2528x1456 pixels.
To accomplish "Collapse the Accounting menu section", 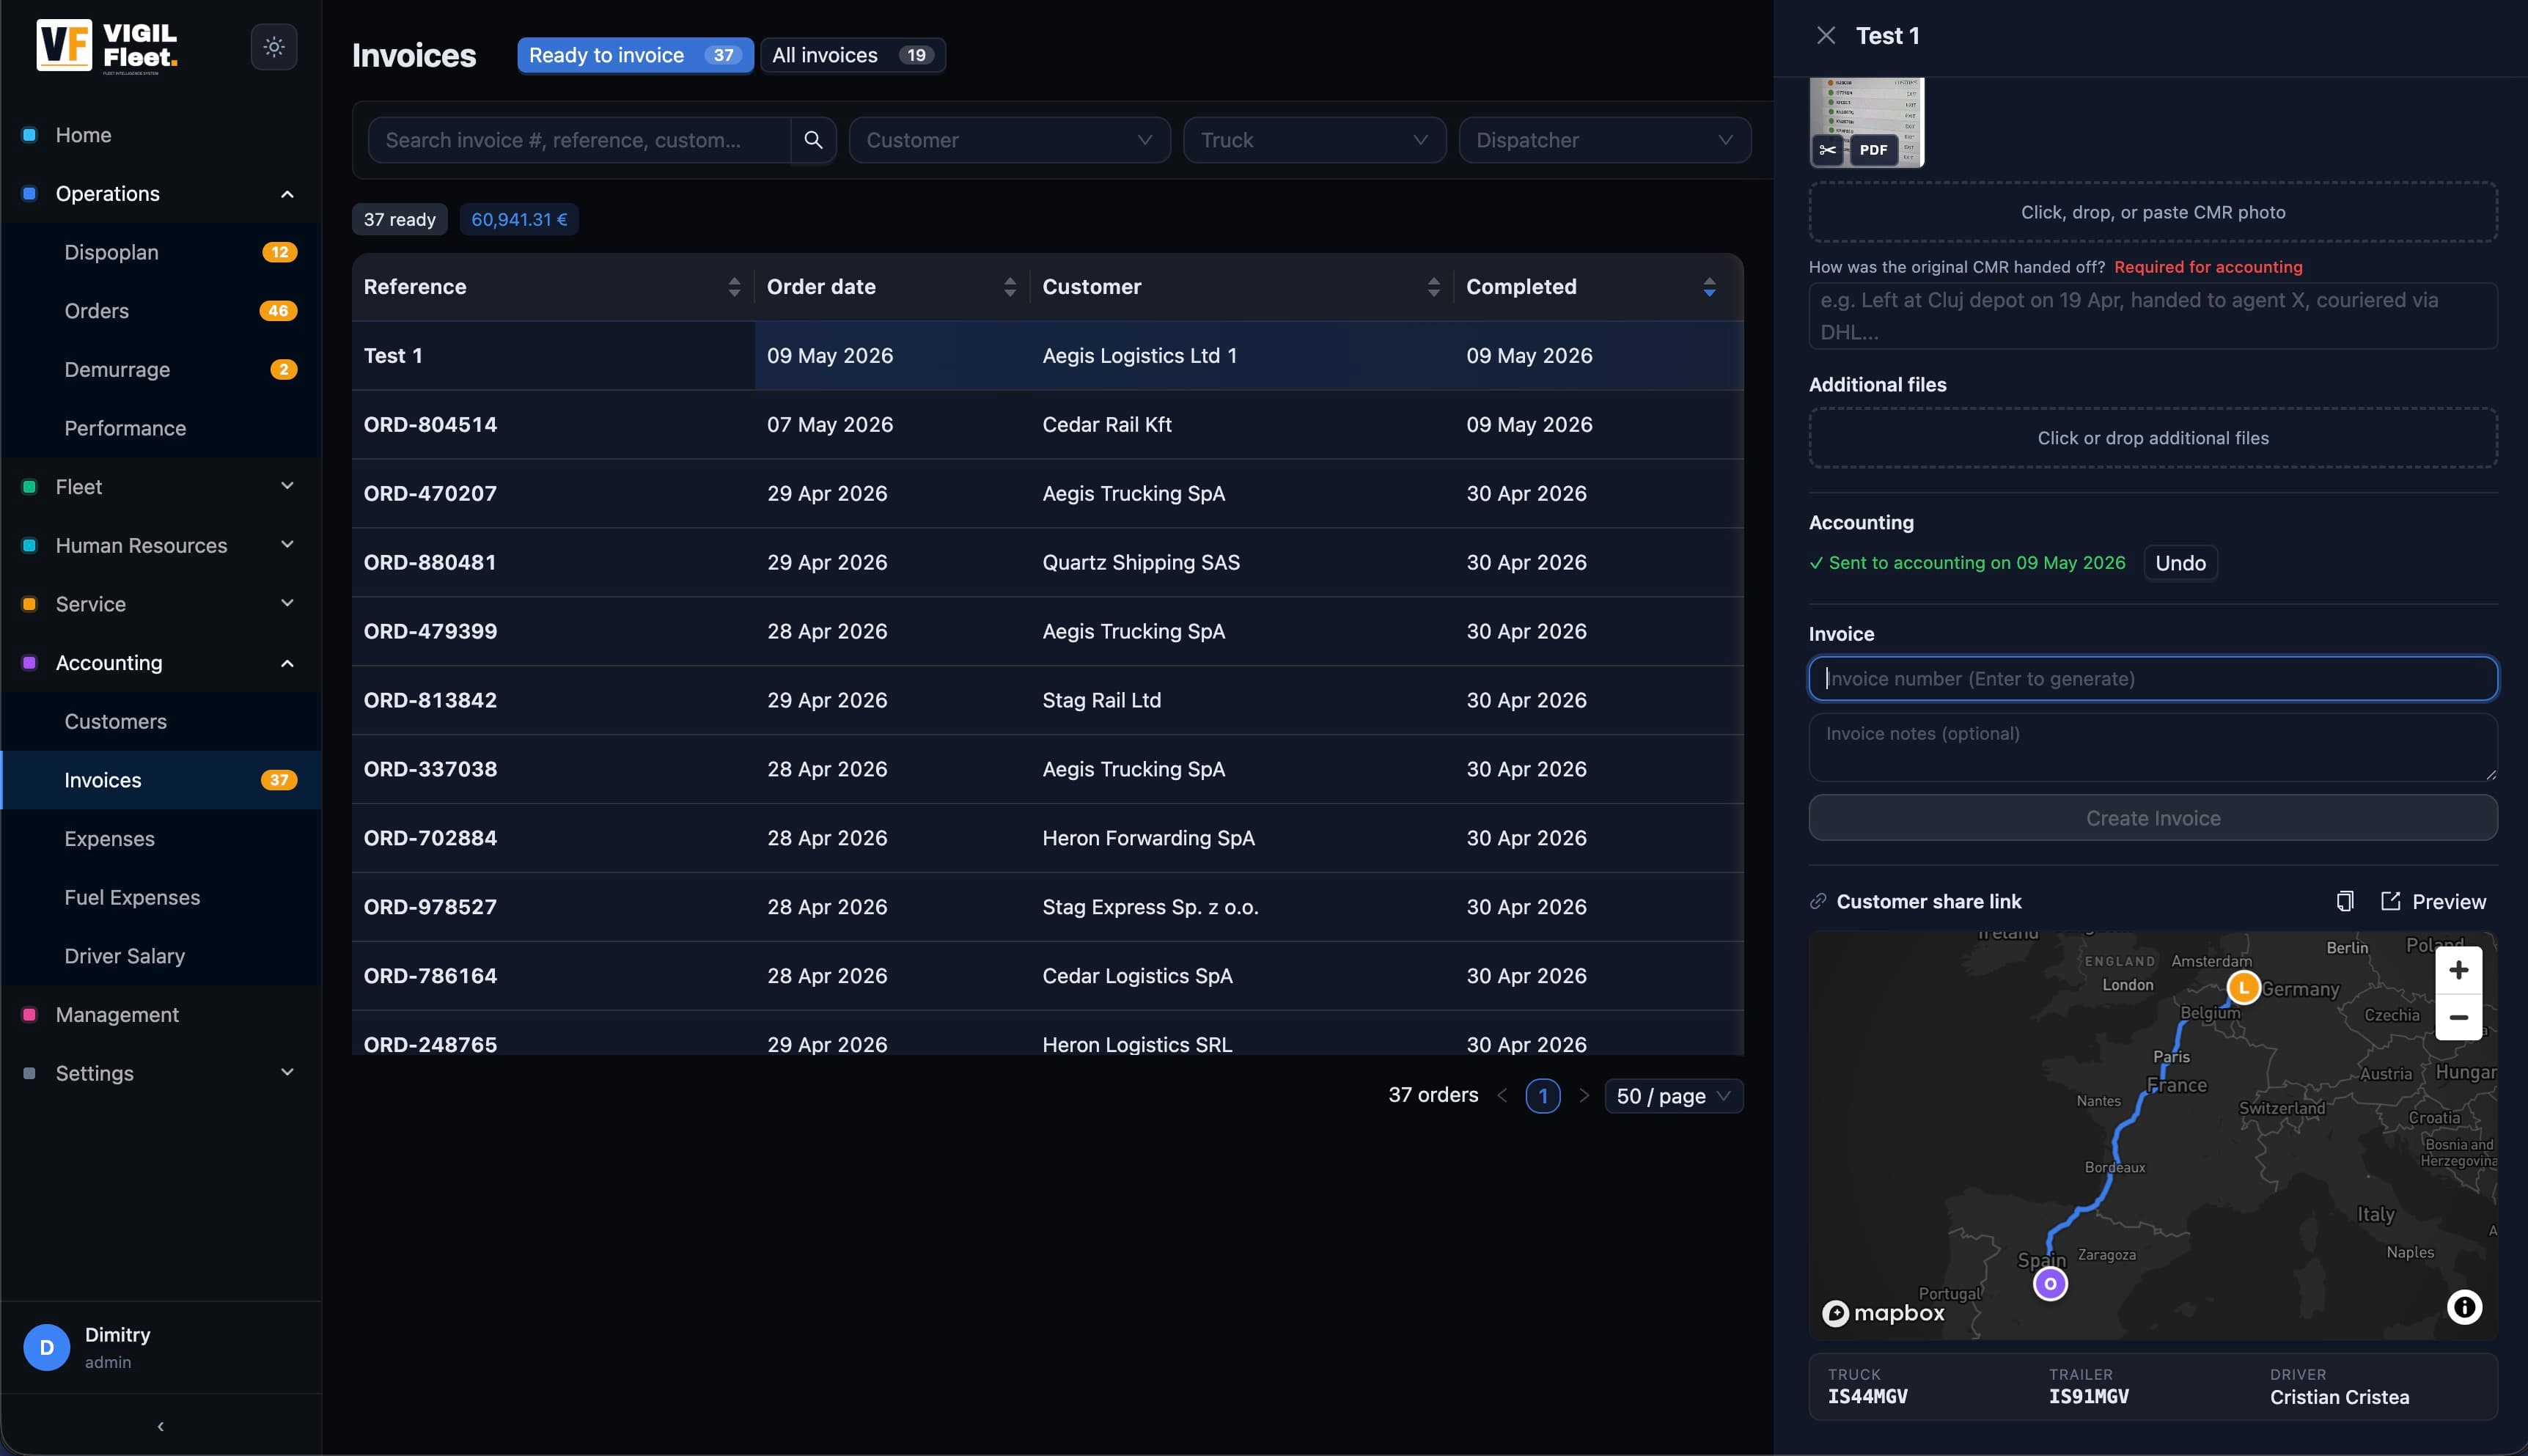I will coord(161,663).
